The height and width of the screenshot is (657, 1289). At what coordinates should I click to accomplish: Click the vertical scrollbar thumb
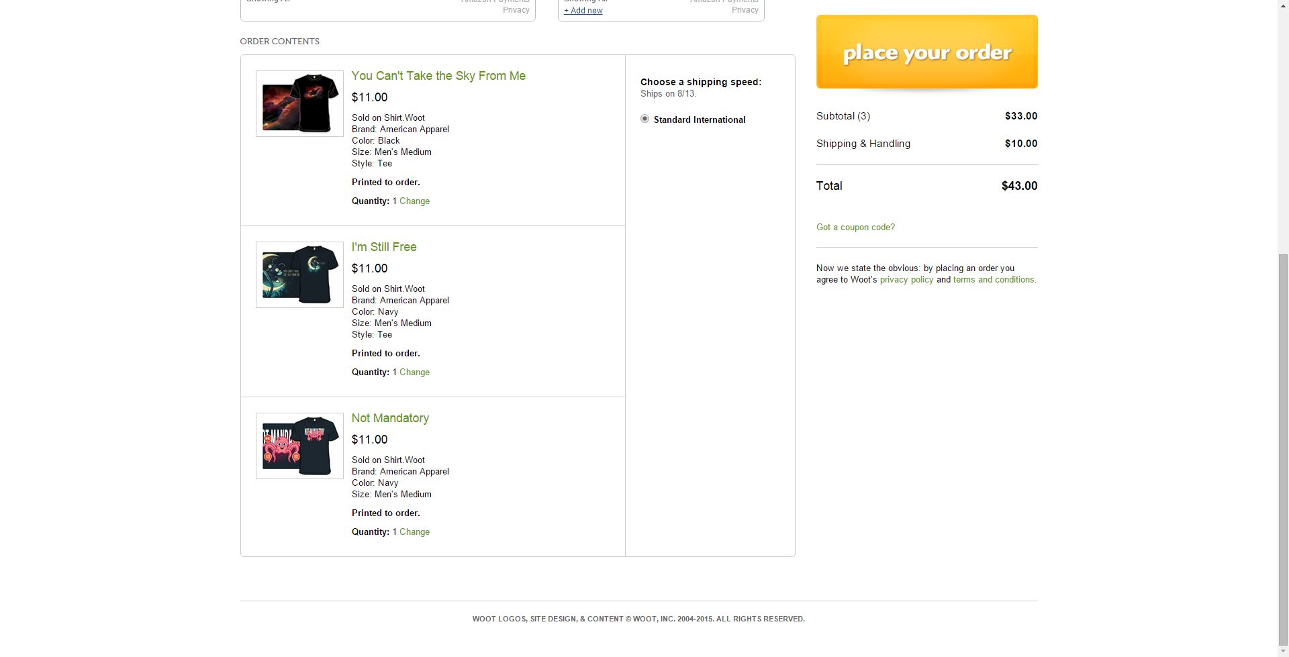pos(1283,450)
